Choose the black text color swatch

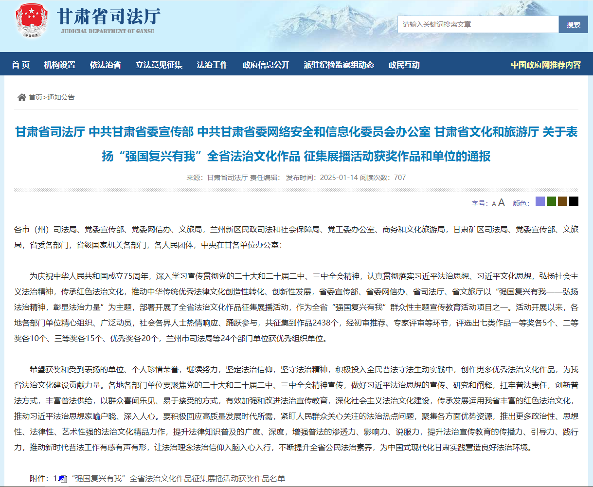(x=574, y=201)
